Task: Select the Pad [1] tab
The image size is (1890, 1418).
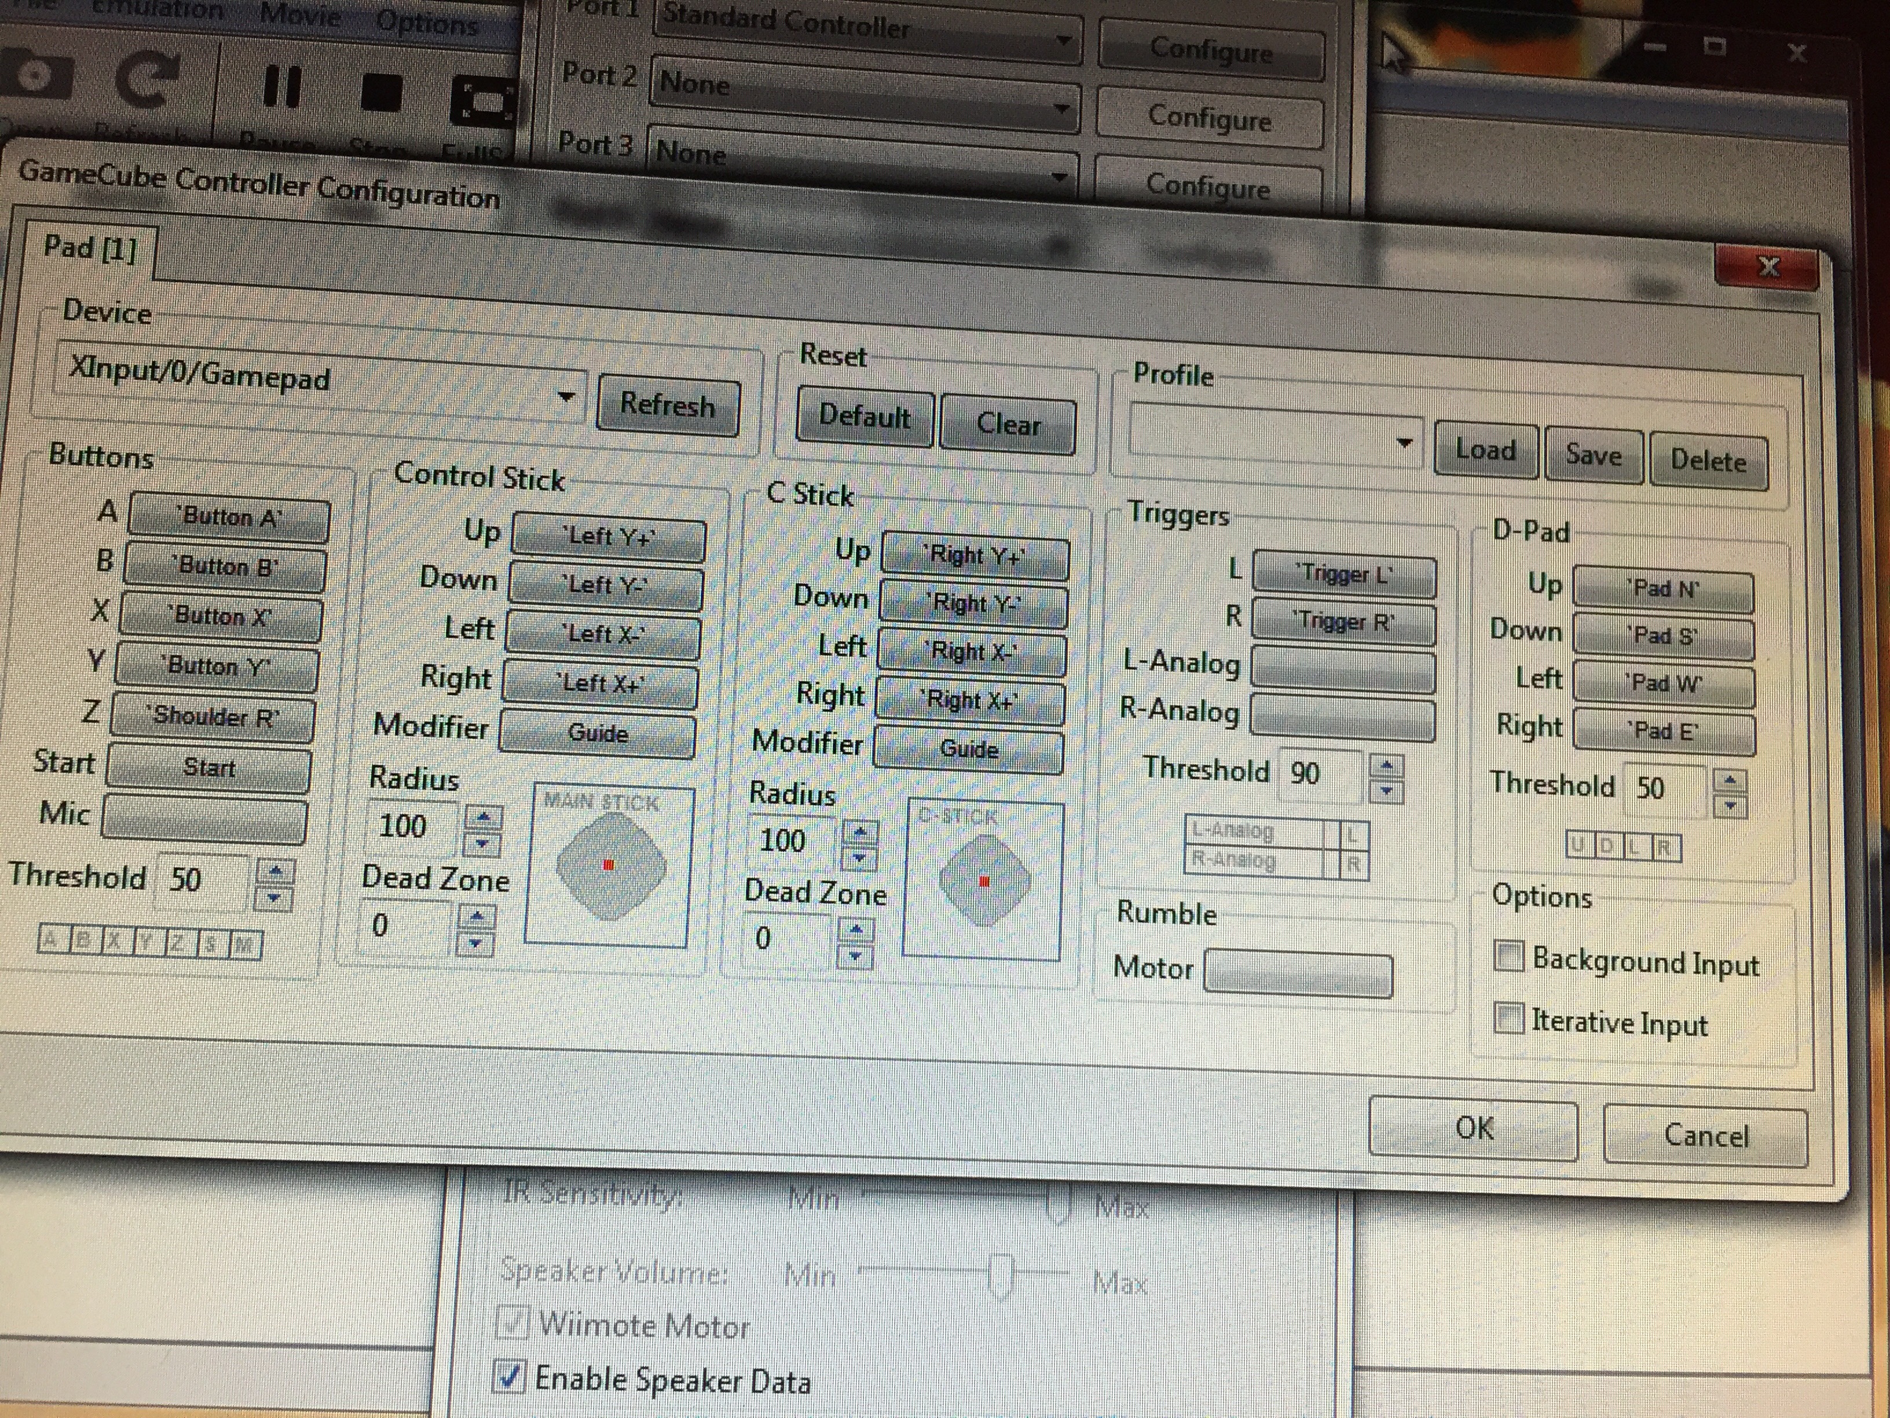Action: pos(90,248)
